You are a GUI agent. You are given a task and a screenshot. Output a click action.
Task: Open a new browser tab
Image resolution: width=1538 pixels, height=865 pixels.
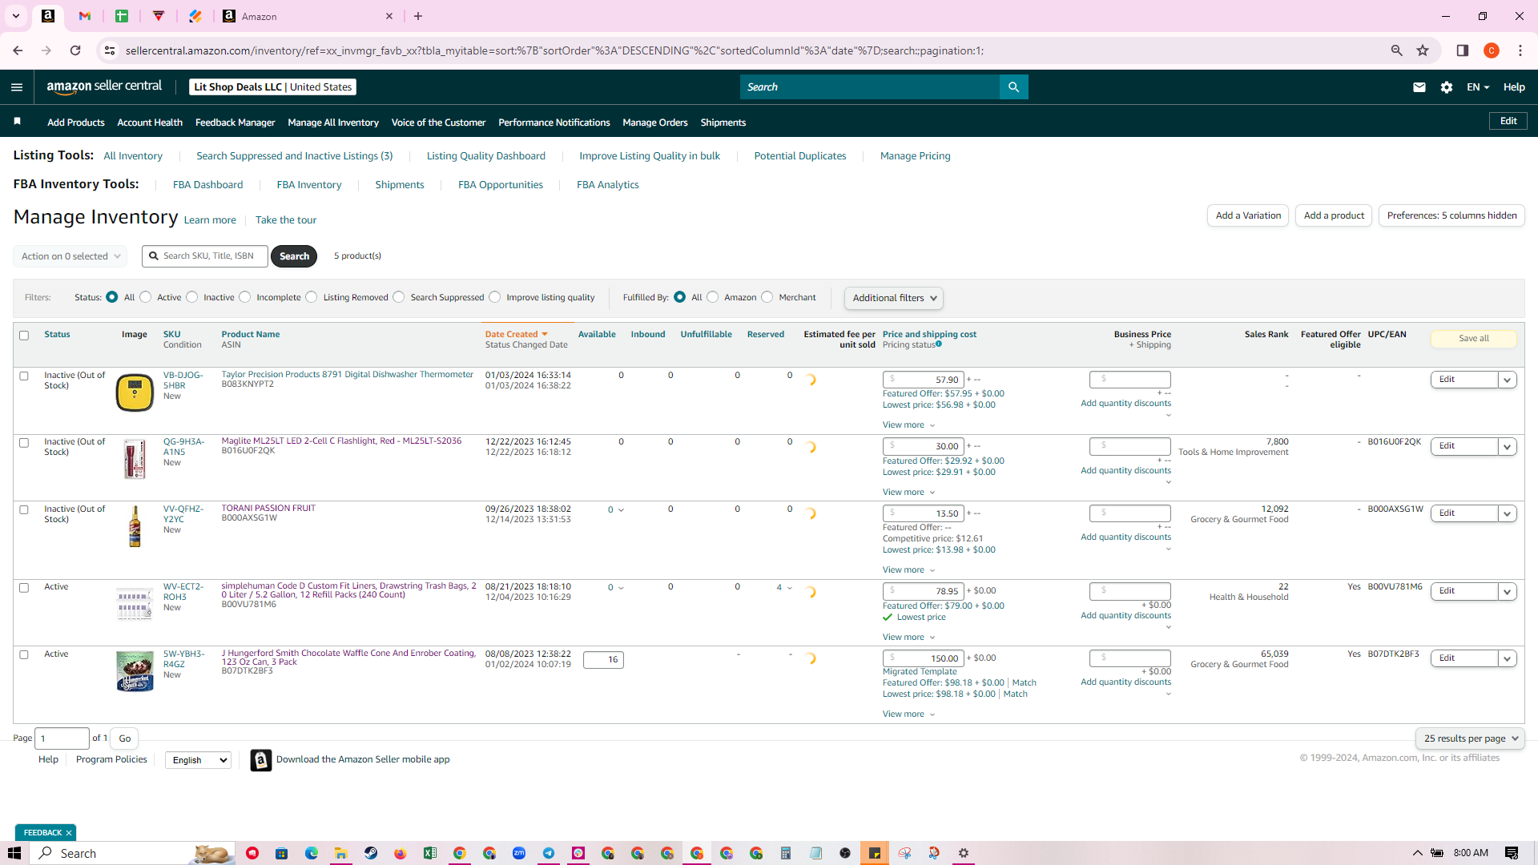click(x=418, y=16)
